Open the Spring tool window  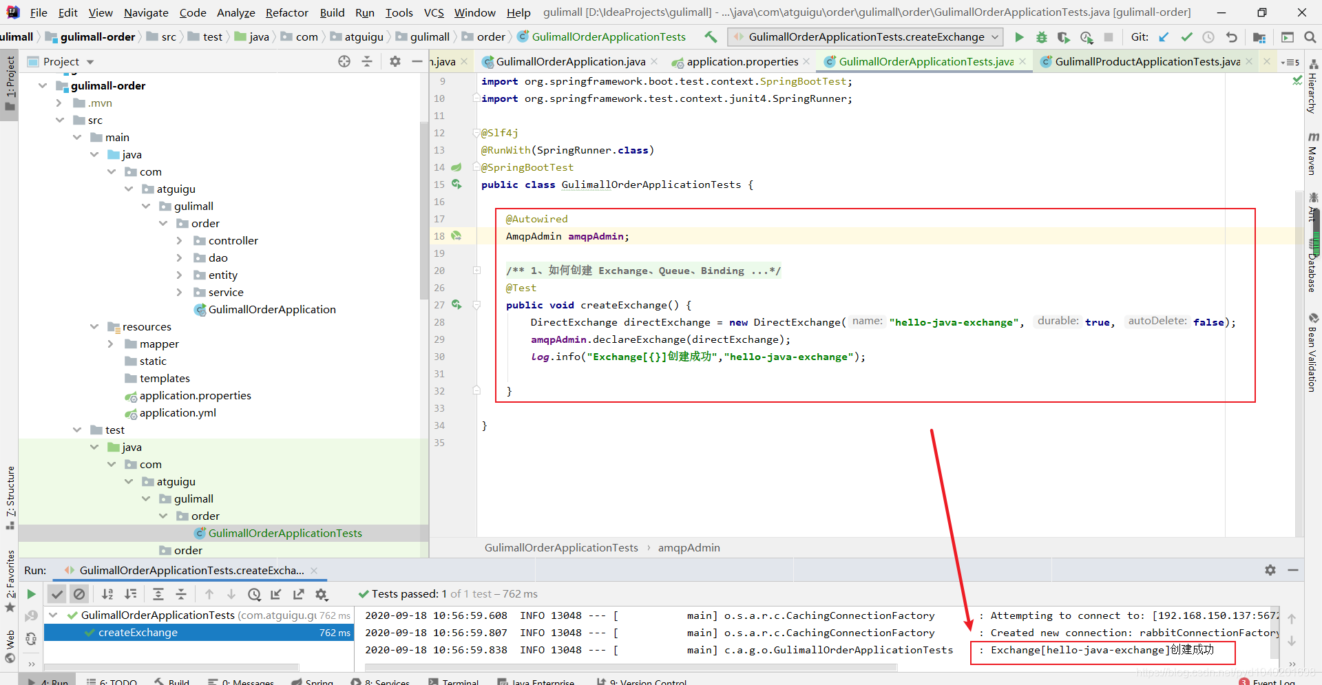point(313,682)
